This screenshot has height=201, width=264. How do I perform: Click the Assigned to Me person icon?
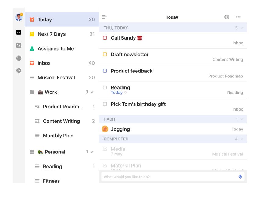(x=32, y=49)
